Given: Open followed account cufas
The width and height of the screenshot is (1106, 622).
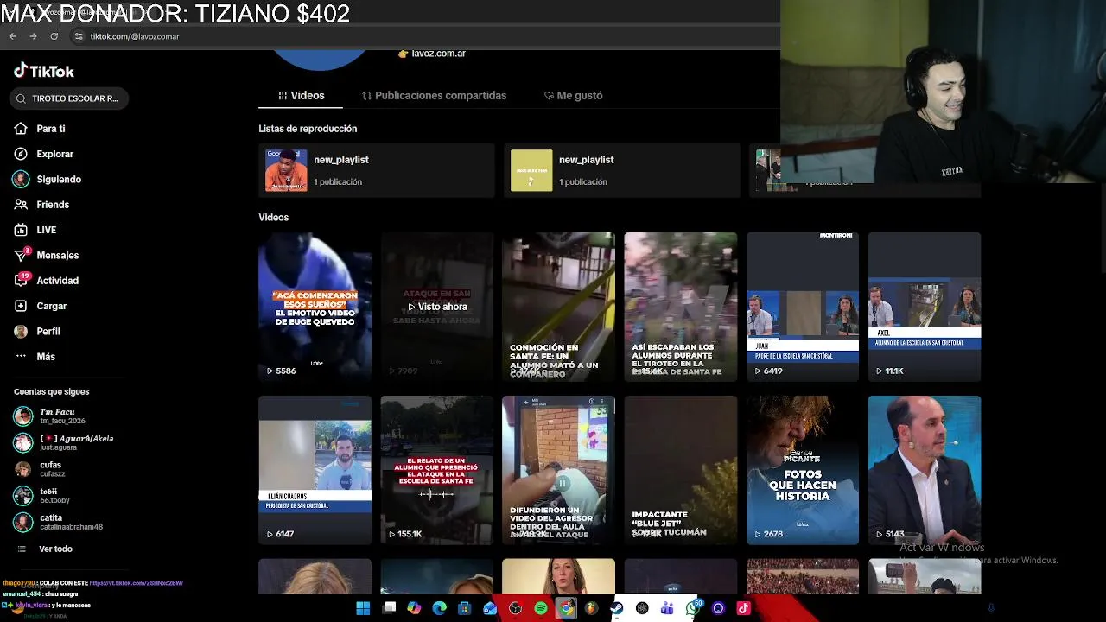Looking at the screenshot, I should tap(40, 469).
